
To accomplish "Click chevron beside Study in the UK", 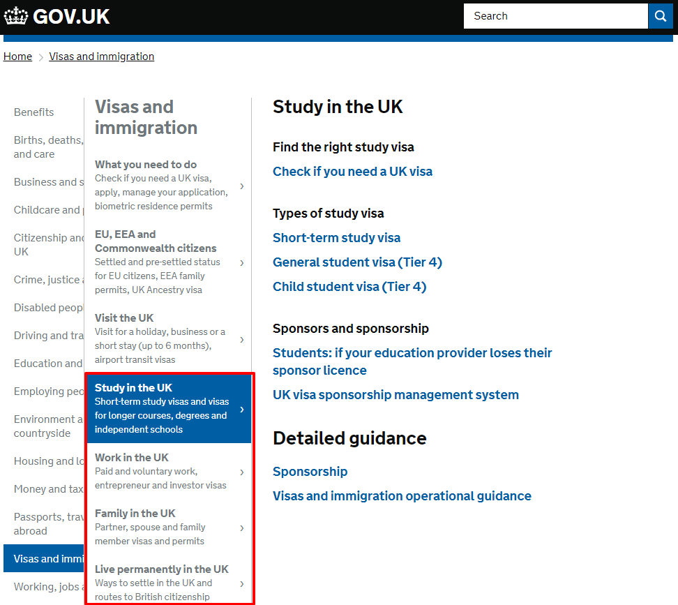I will 242,409.
